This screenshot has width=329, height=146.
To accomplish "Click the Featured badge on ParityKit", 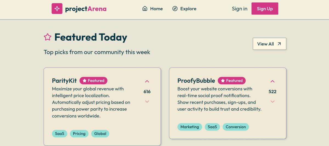I will click(x=93, y=81).
